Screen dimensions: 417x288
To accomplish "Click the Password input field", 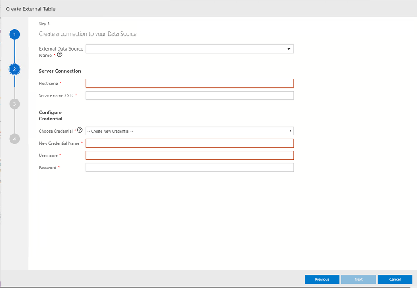I will [190, 168].
